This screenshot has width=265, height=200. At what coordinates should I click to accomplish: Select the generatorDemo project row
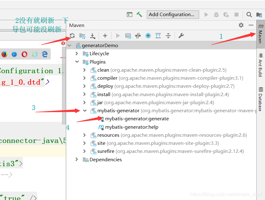(161, 46)
